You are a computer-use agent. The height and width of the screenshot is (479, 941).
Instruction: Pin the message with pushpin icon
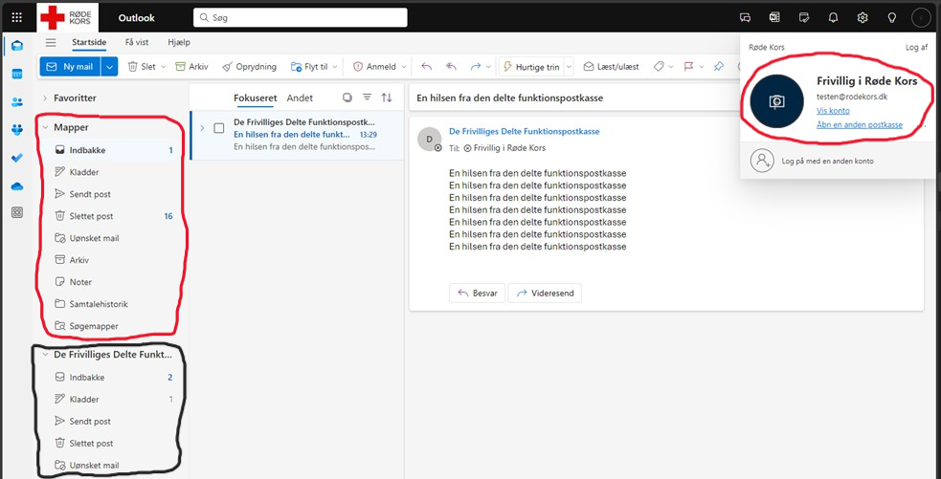[x=718, y=67]
